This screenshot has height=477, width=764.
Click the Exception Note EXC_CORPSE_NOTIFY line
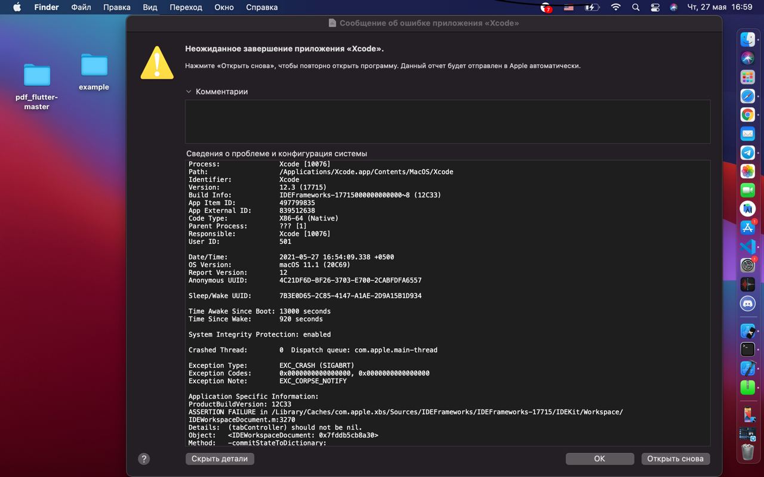(267, 381)
